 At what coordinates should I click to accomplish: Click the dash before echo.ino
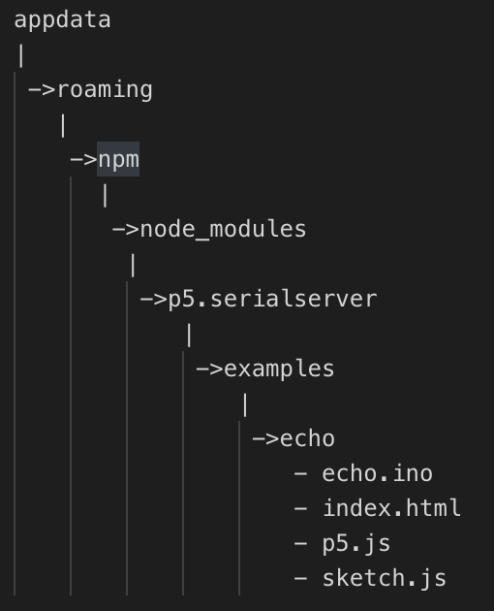(300, 474)
